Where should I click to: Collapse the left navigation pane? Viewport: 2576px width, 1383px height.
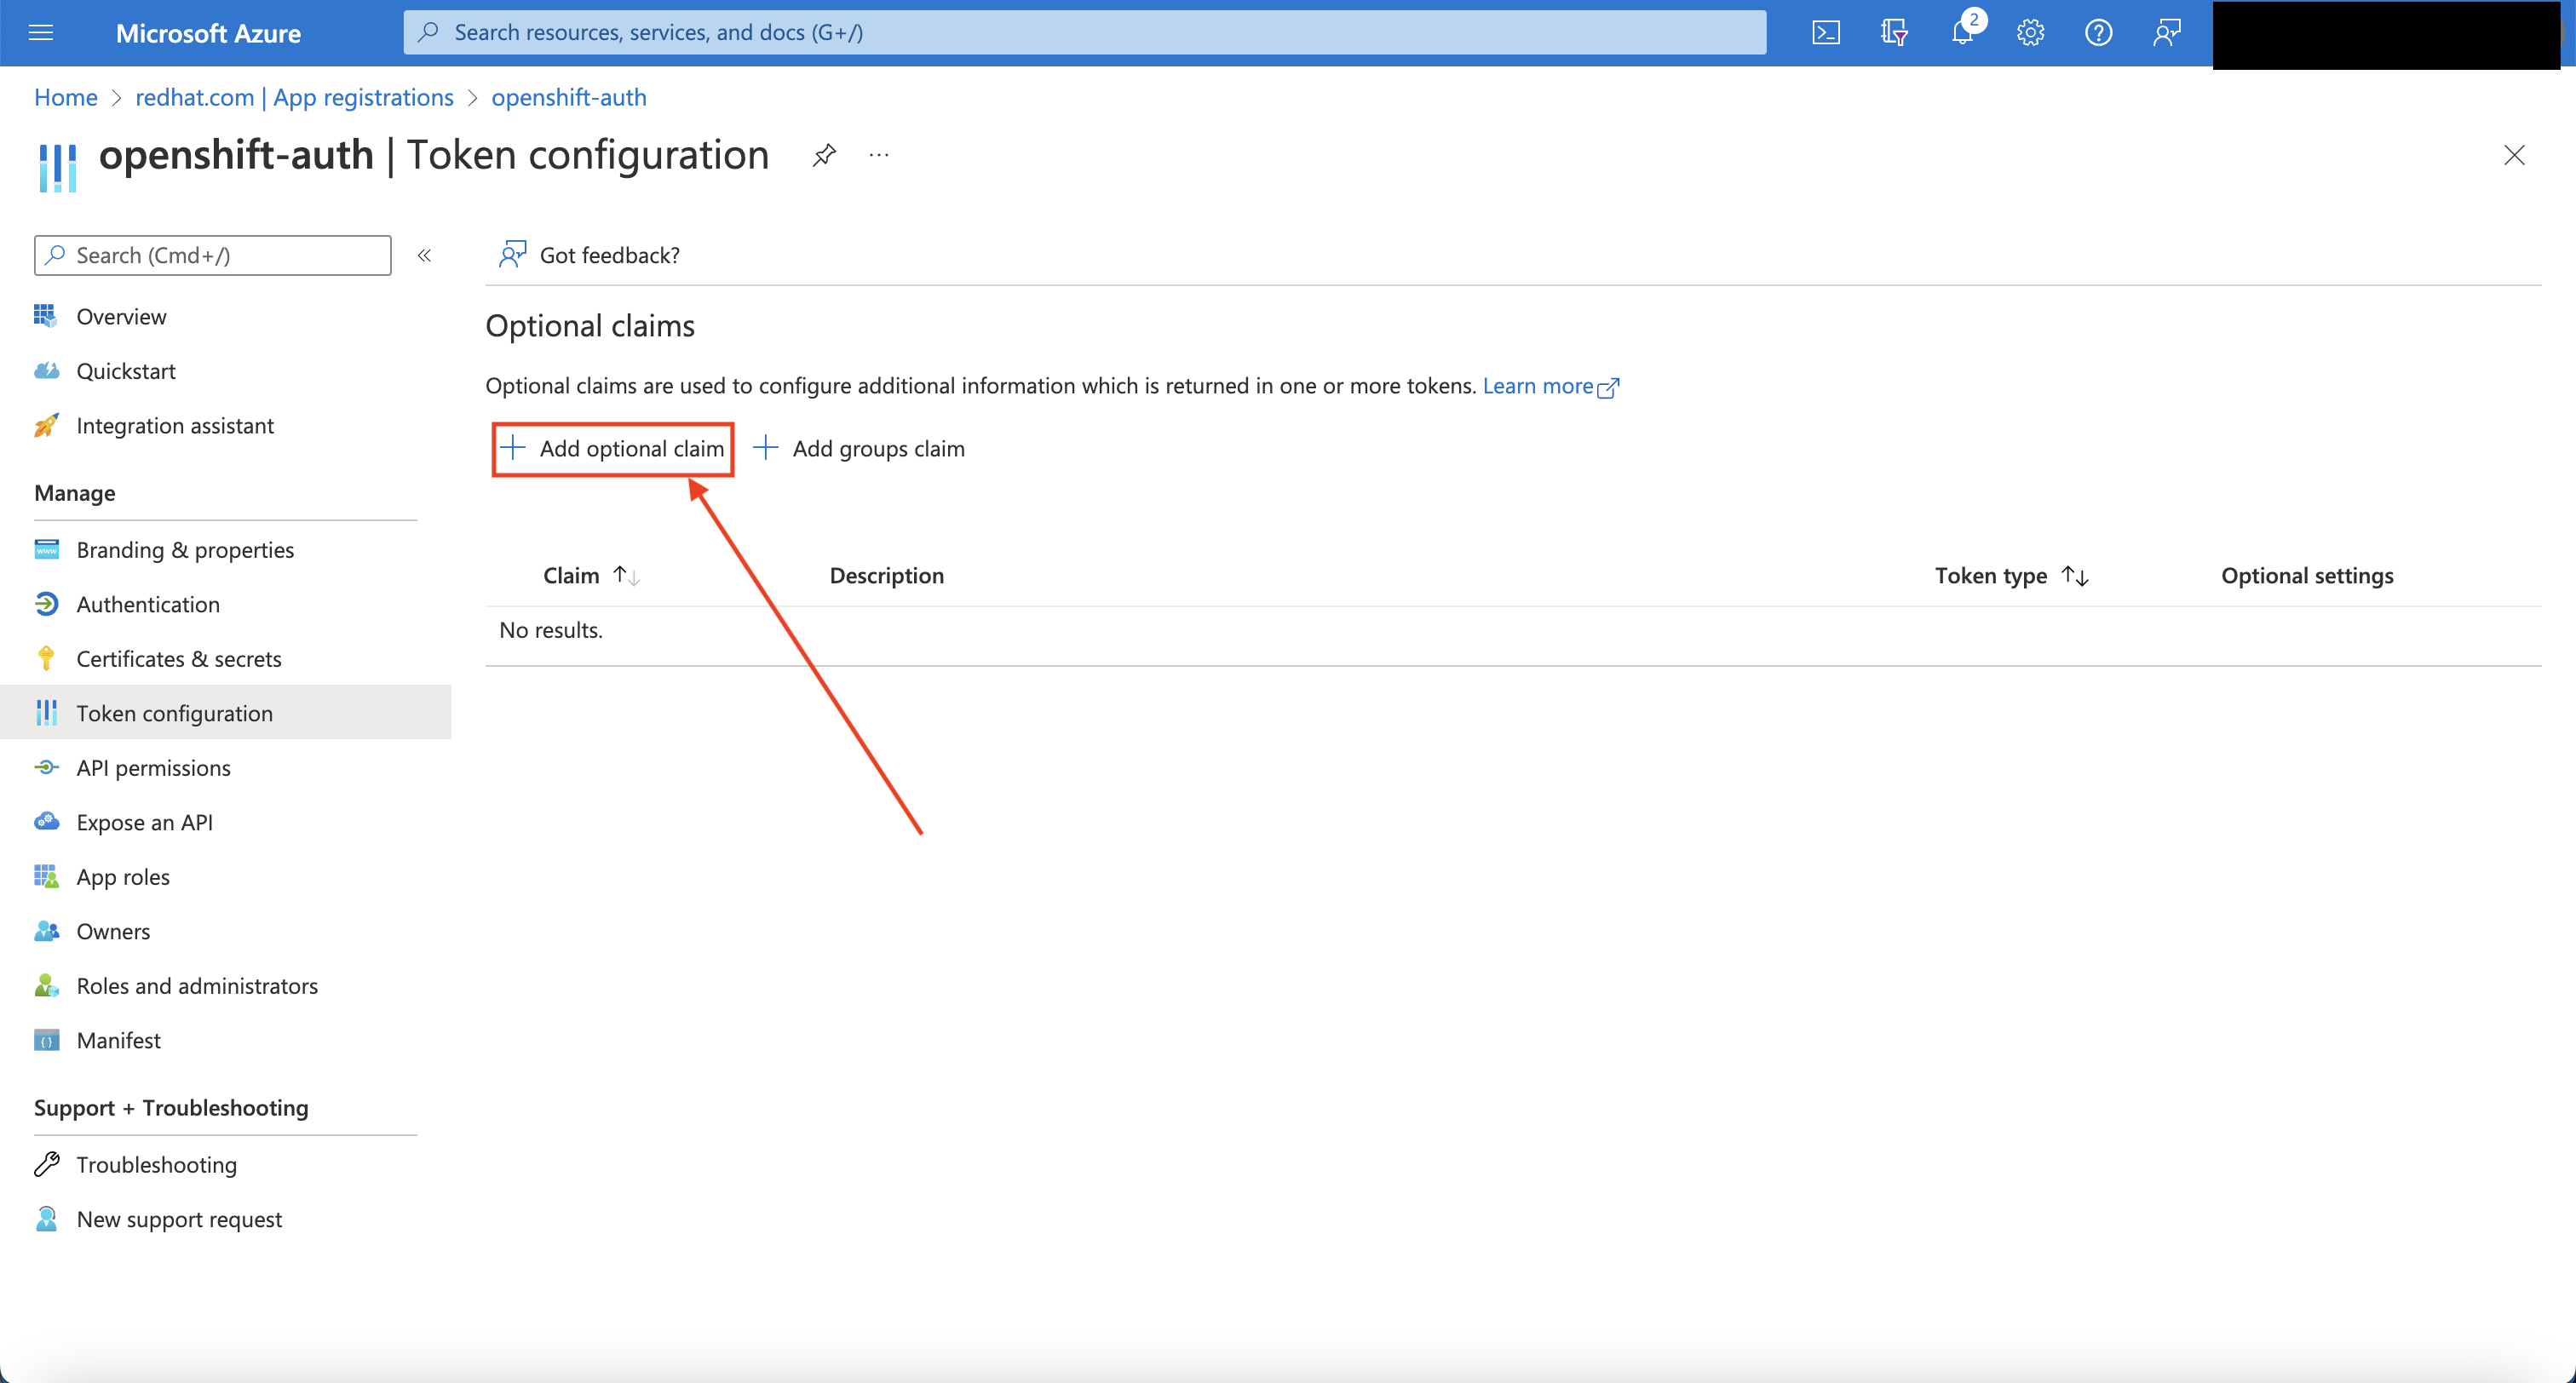[x=424, y=255]
